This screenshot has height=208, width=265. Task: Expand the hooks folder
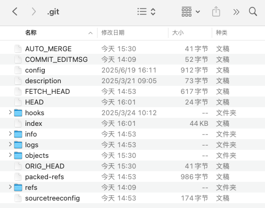[10, 113]
